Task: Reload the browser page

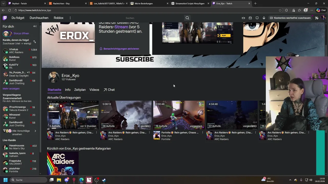Action: click(9, 10)
